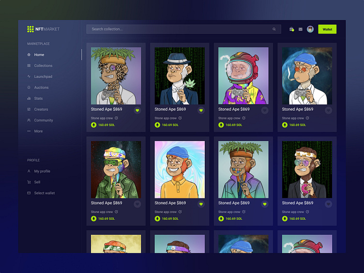The image size is (364, 273).
Task: Click the Home icon in the sidebar
Action: click(29, 55)
